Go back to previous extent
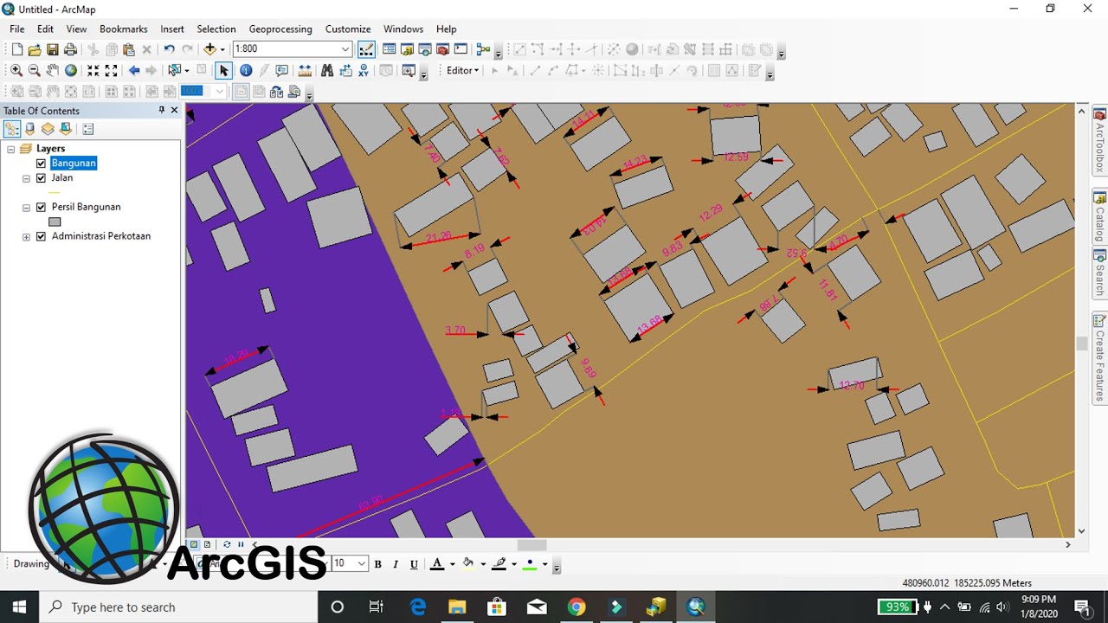 (133, 71)
